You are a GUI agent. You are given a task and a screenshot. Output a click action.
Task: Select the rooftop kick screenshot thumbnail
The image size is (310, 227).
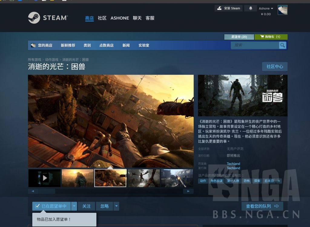point(110,178)
